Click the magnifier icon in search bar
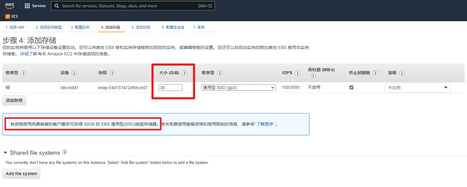Screen dimensions: 467x187 (56, 6)
